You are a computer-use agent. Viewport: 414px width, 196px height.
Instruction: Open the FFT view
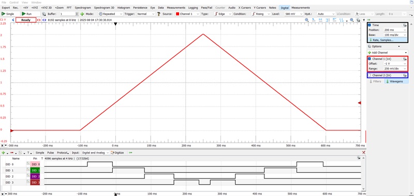coord(69,8)
